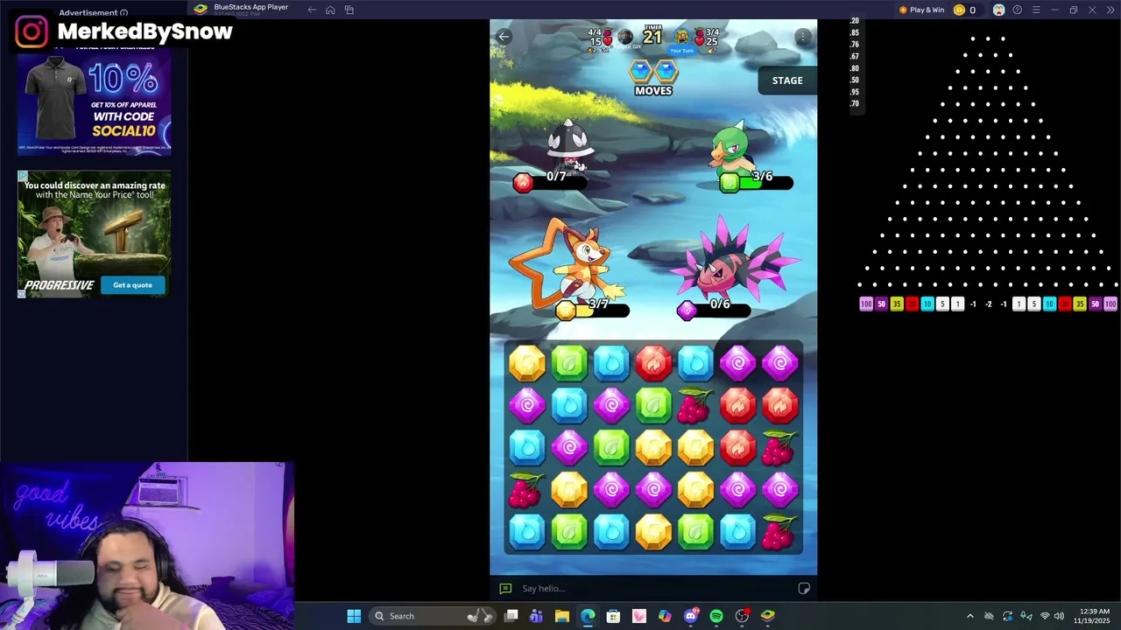Open the Windows Start menu
The height and width of the screenshot is (630, 1121).
coord(354,616)
